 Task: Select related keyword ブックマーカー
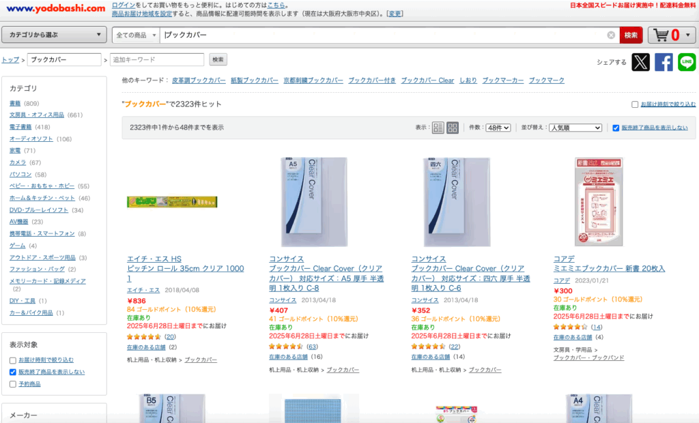pos(503,81)
